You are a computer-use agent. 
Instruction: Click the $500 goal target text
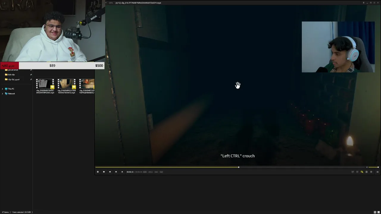coord(99,65)
